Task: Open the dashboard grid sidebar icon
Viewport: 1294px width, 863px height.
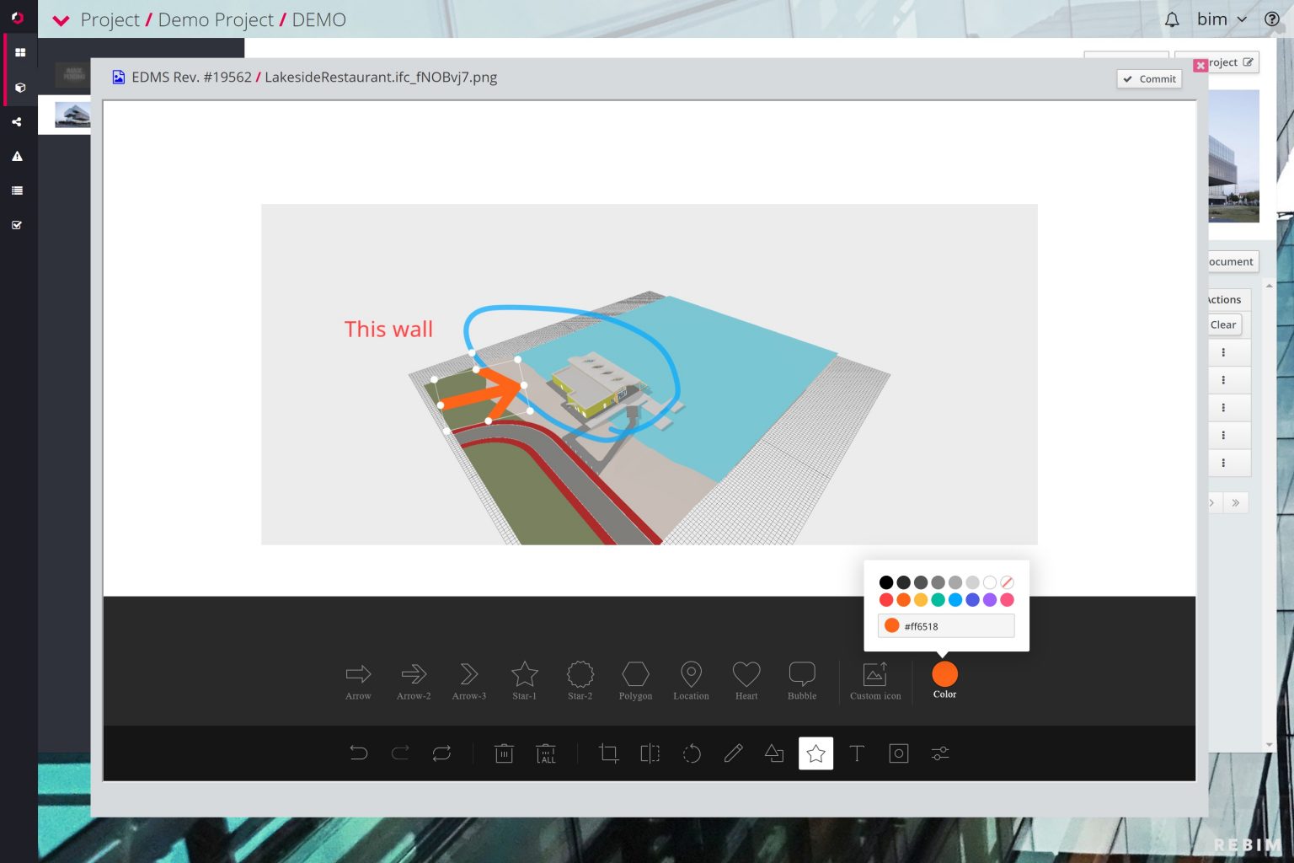Action: coord(19,52)
